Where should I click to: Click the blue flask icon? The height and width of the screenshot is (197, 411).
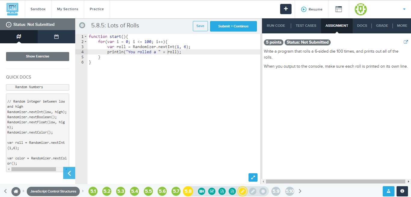tap(388, 191)
